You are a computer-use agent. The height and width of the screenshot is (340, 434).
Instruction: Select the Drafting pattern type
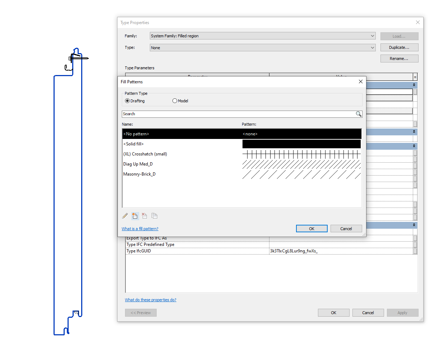(135, 101)
